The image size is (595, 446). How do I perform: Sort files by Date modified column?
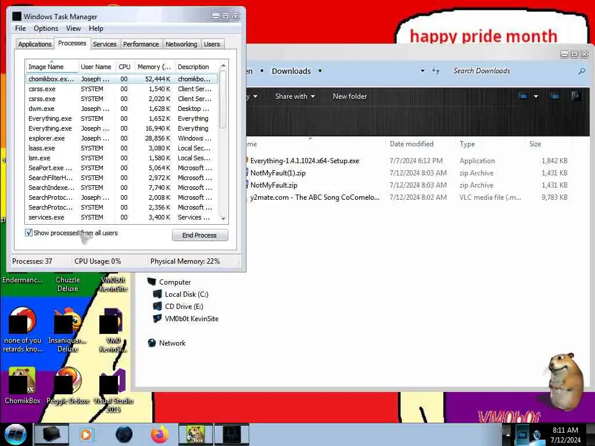420,144
